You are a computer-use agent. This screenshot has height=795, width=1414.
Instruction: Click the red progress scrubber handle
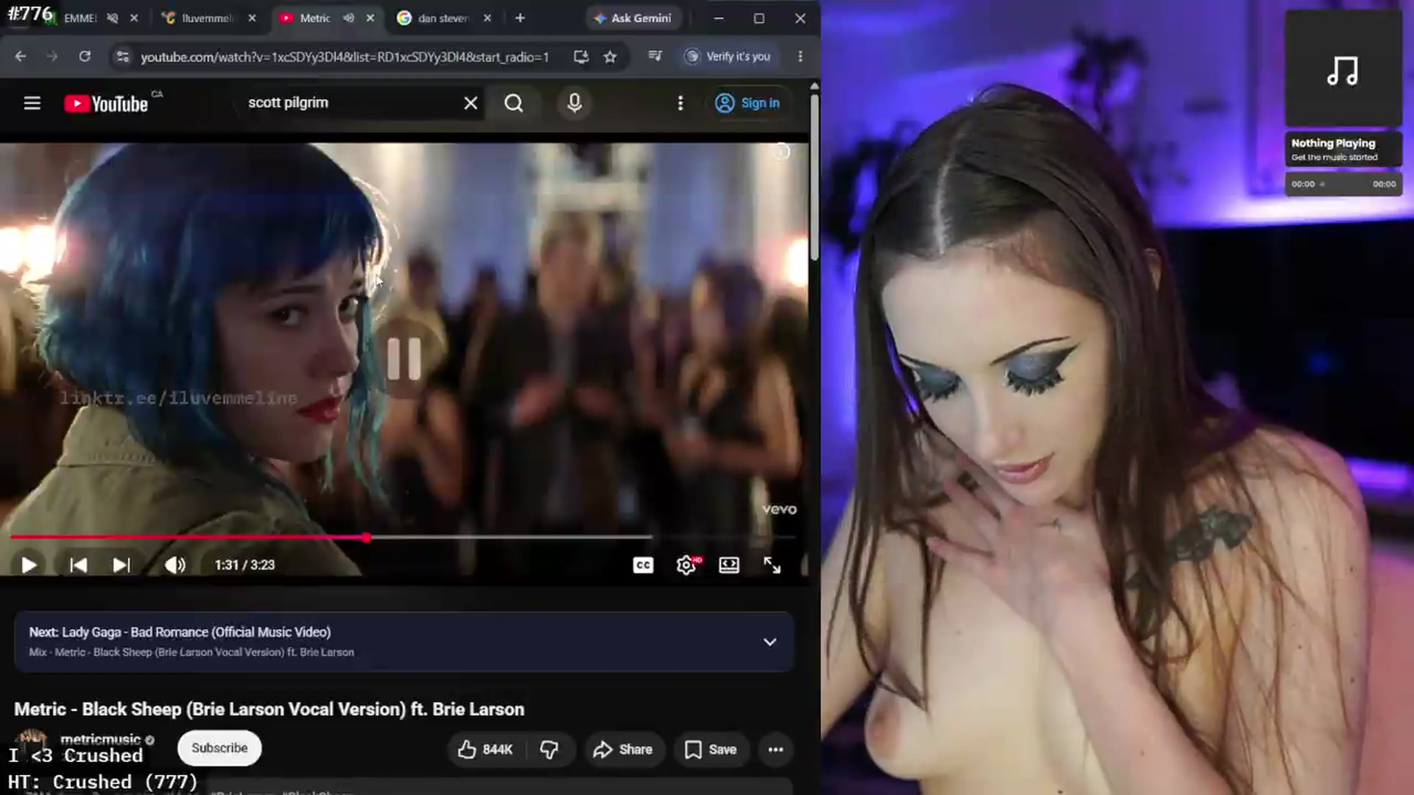[366, 537]
